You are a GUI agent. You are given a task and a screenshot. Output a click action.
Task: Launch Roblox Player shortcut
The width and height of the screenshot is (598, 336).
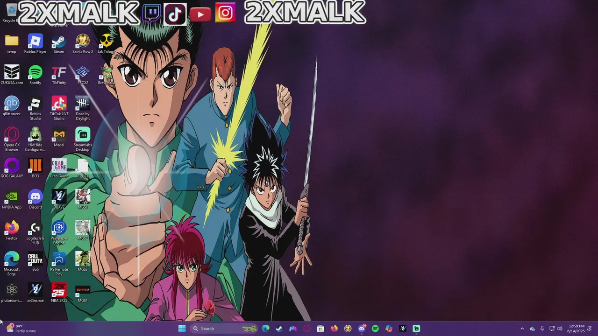36,44
